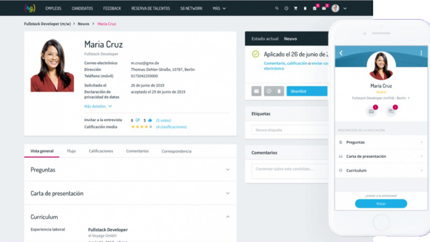Open the search magnifier icon

[277, 9]
